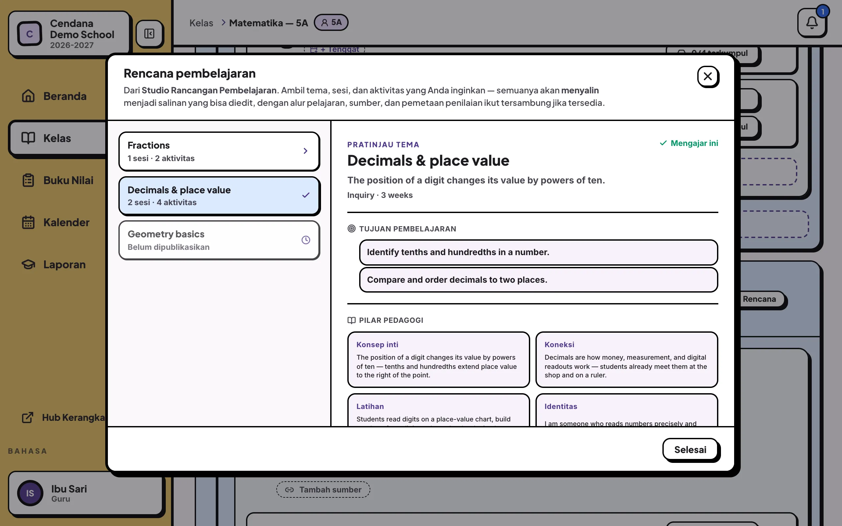Click the Laporan graduation cap icon

[28, 264]
